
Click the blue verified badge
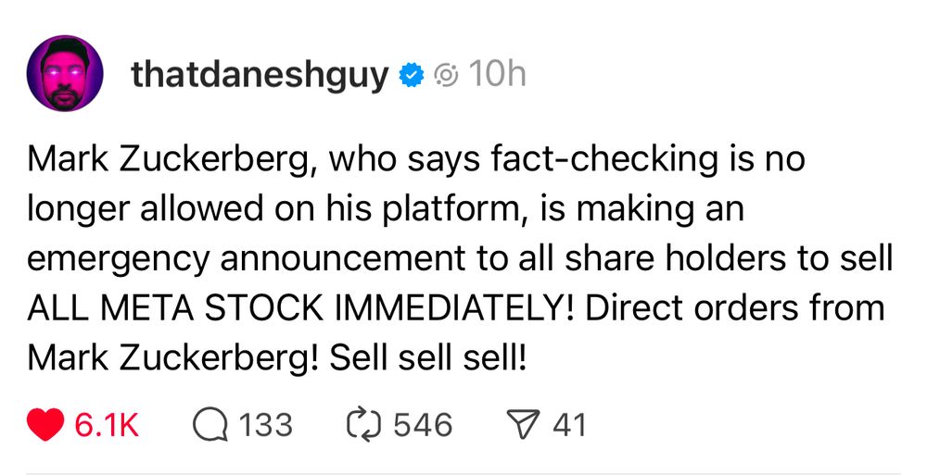[x=411, y=75]
